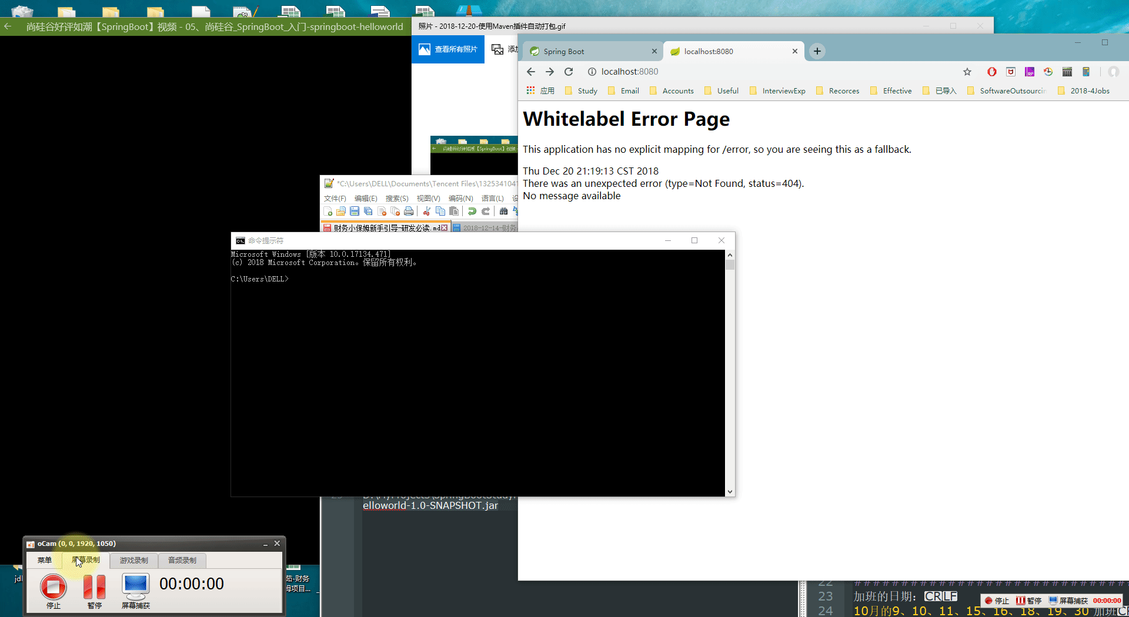This screenshot has width=1129, height=617.
Task: Click the calculator extension icon in Chrome
Action: 1086,72
